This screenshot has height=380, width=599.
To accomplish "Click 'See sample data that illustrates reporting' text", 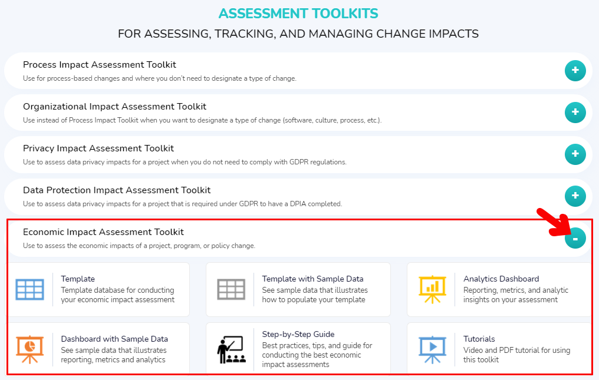I will [x=114, y=355].
